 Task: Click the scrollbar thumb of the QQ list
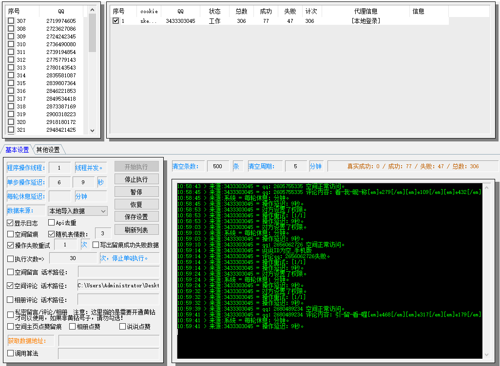pyautogui.click(x=92, y=33)
